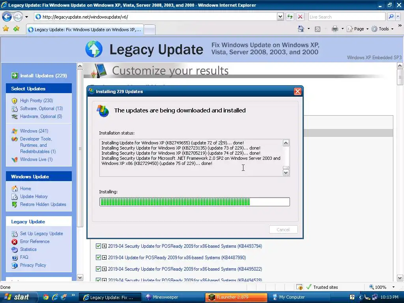Click the RSS Feeds toolbar icon
This screenshot has width=404, height=303.
(318, 29)
